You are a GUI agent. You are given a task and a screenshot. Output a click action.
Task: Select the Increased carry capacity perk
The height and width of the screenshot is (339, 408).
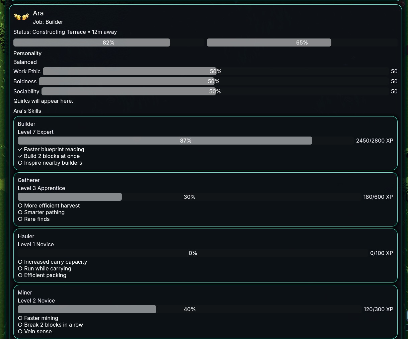pos(55,262)
